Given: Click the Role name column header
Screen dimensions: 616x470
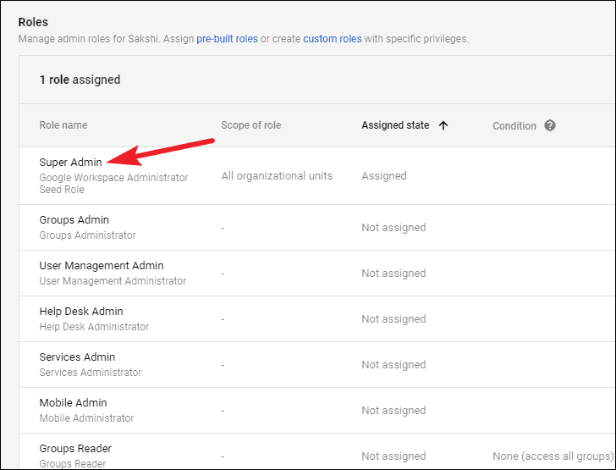Looking at the screenshot, I should tap(63, 125).
